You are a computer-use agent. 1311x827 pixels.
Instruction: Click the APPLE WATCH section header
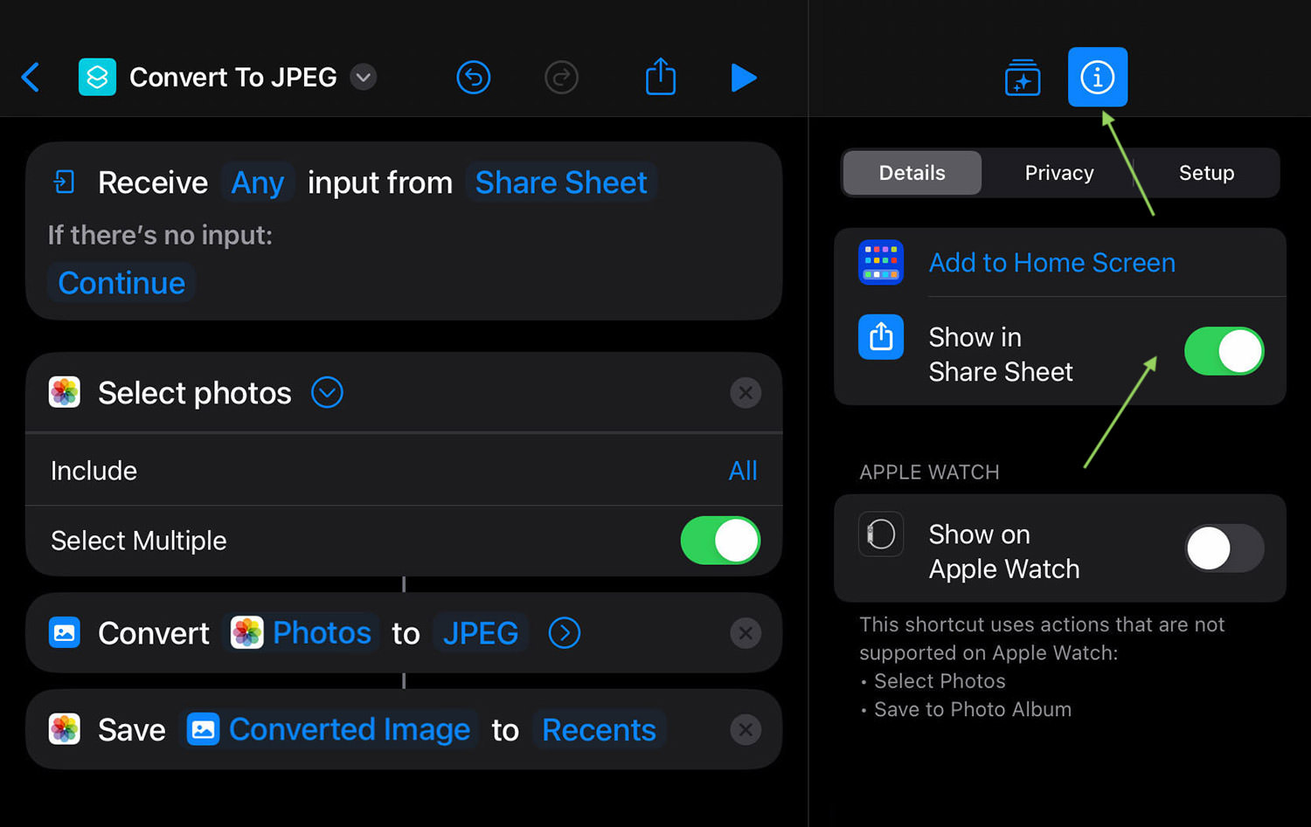[x=929, y=472]
